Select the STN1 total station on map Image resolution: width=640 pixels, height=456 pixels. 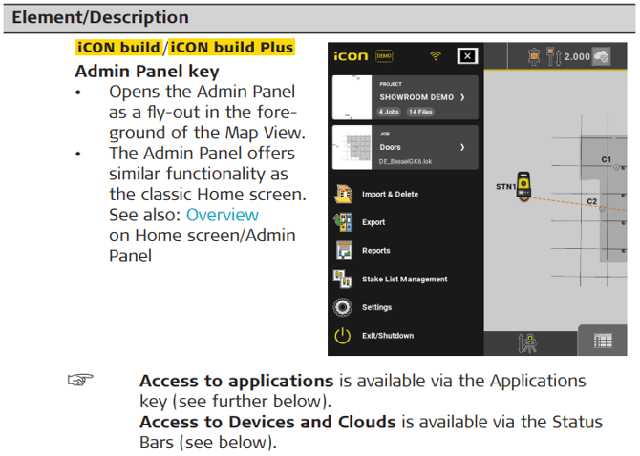[x=523, y=190]
